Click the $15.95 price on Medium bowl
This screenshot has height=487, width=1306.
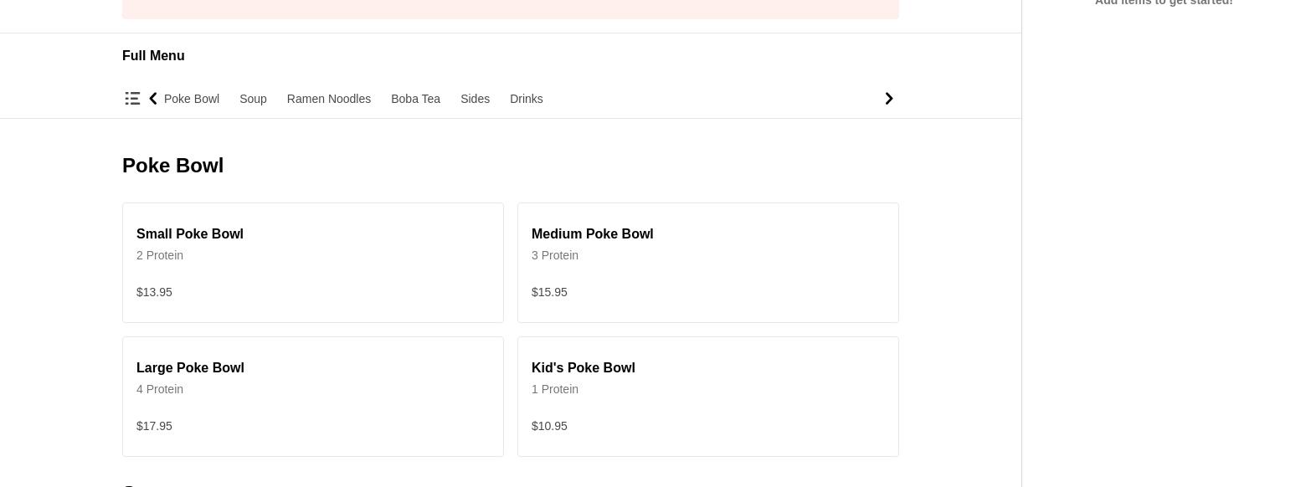click(549, 292)
